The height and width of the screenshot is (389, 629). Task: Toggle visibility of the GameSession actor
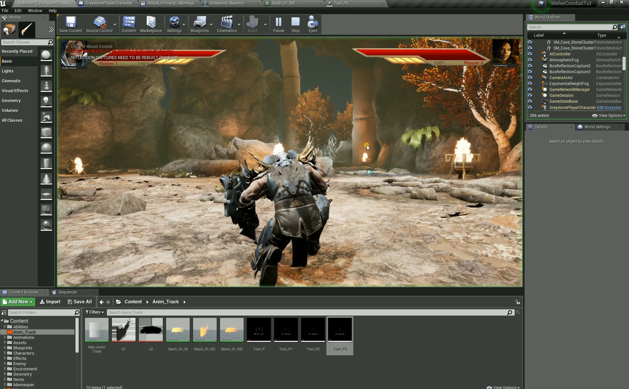pos(530,96)
